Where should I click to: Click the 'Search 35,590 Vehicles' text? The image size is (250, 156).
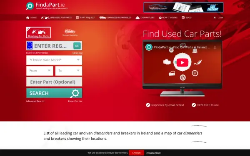pos(37,53)
